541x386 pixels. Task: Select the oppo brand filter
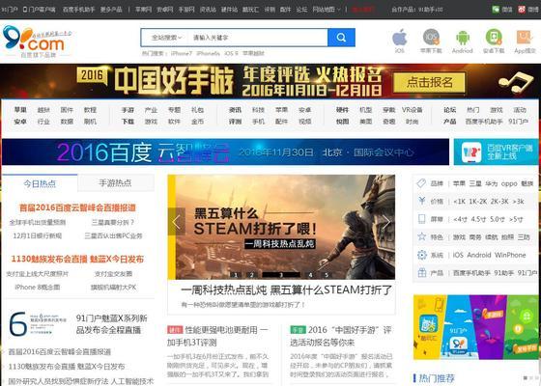coord(509,183)
